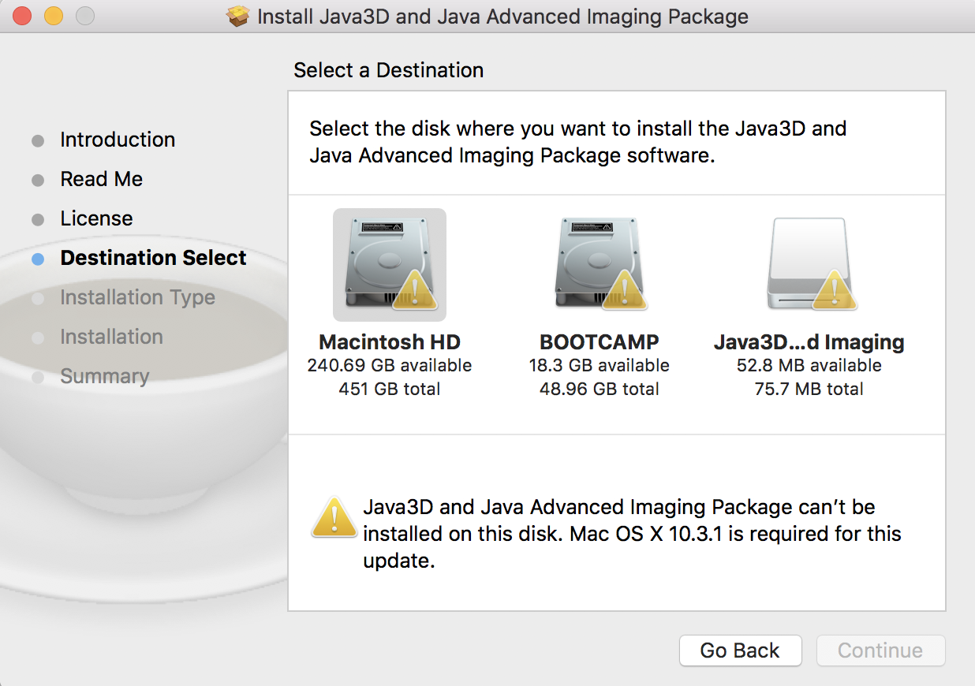Select the Read Me step
This screenshot has height=686, width=975.
(x=101, y=179)
